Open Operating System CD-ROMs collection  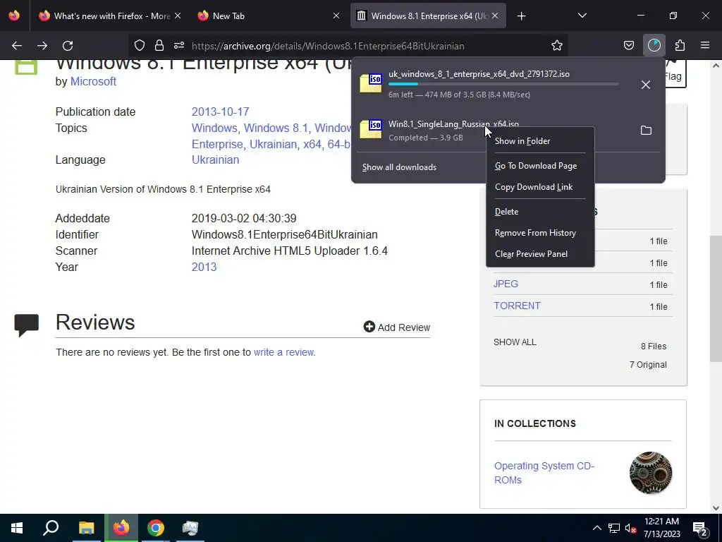(544, 473)
